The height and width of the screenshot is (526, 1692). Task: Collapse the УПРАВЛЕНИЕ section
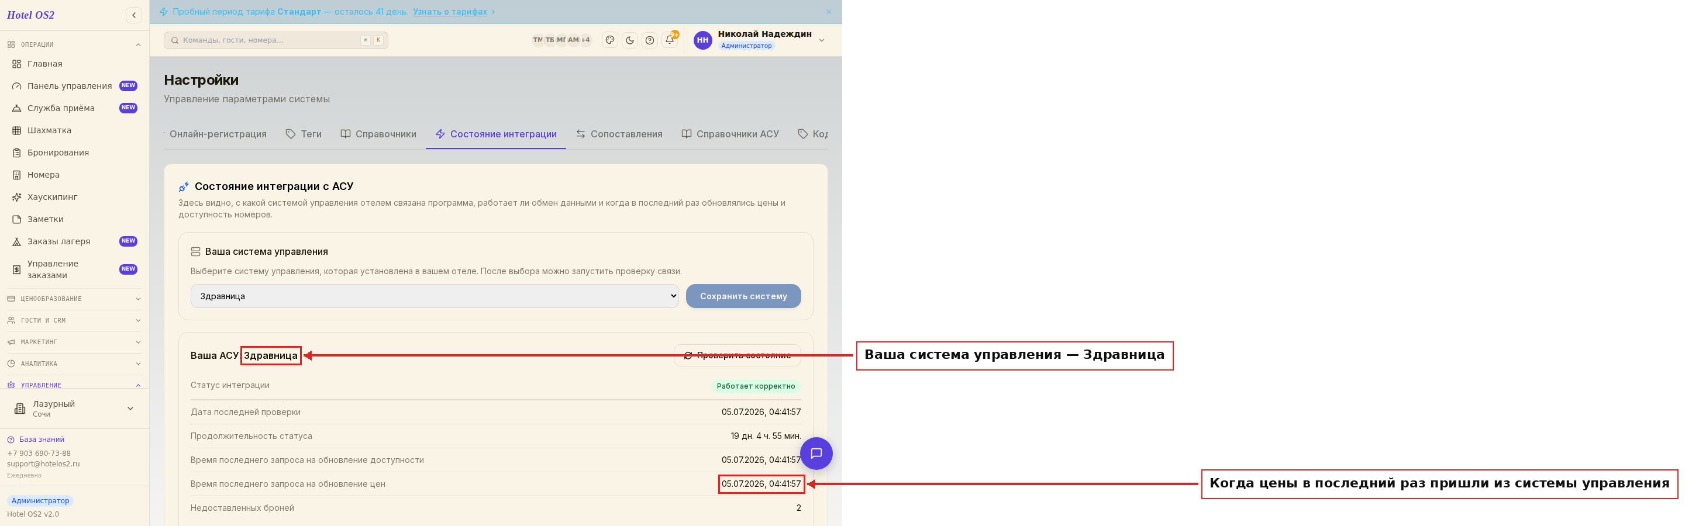pos(74,385)
